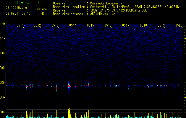Click the tallest yellow intensity peak near 0514
Viewport: 186px width, 118px height.
[x=69, y=113]
